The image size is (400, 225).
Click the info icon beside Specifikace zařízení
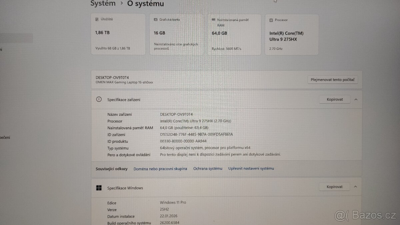[x=99, y=99]
